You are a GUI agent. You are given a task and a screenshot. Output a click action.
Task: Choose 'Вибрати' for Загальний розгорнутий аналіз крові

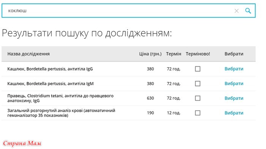pyautogui.click(x=234, y=113)
